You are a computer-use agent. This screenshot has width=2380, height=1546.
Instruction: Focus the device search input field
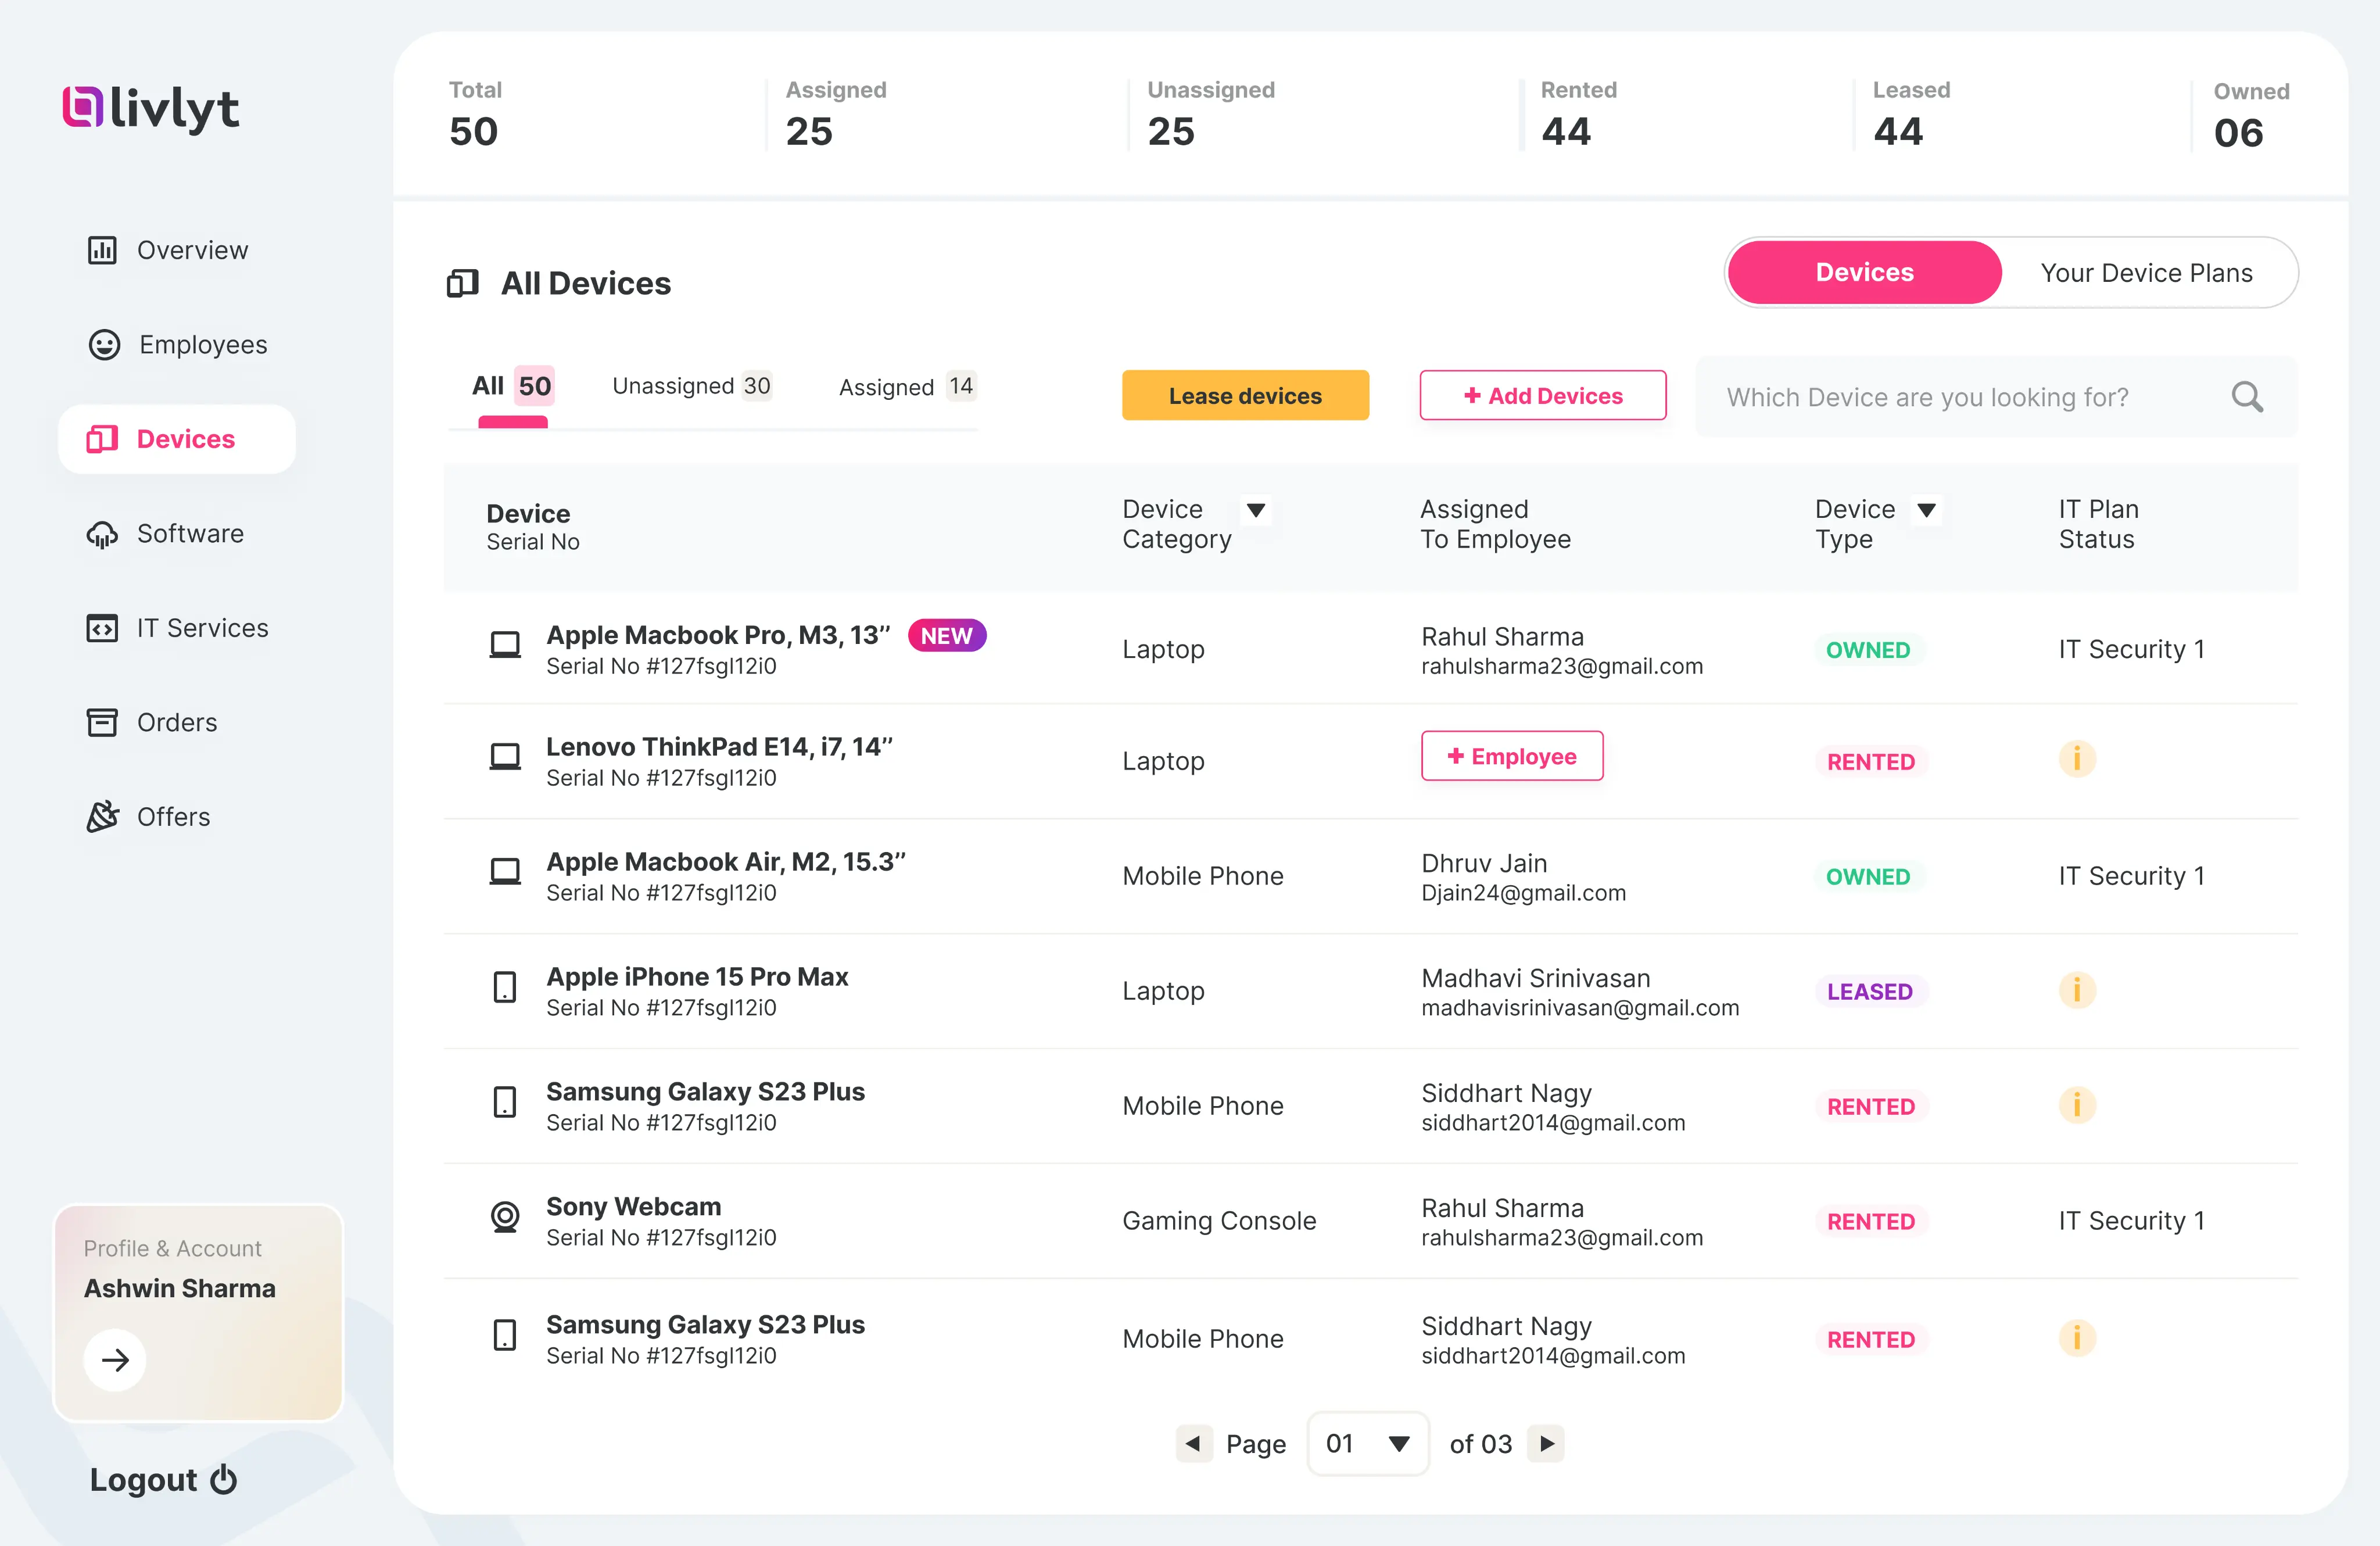(1996, 397)
